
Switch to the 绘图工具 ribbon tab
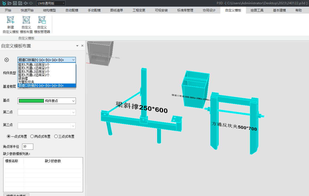point(257,10)
